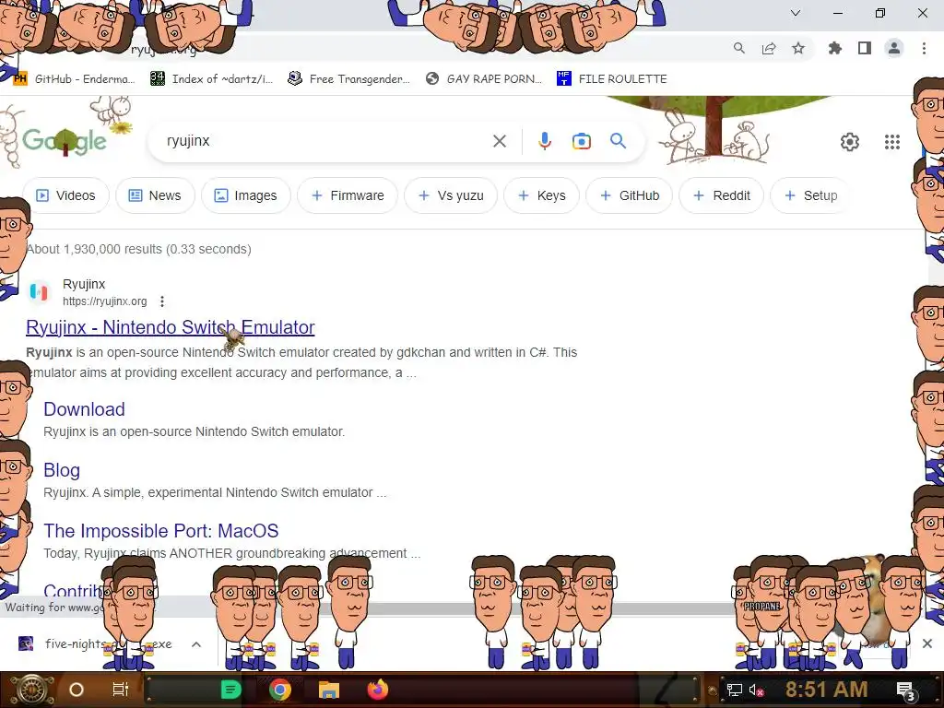
Task: Open the Windows Start button
Action: point(30,690)
